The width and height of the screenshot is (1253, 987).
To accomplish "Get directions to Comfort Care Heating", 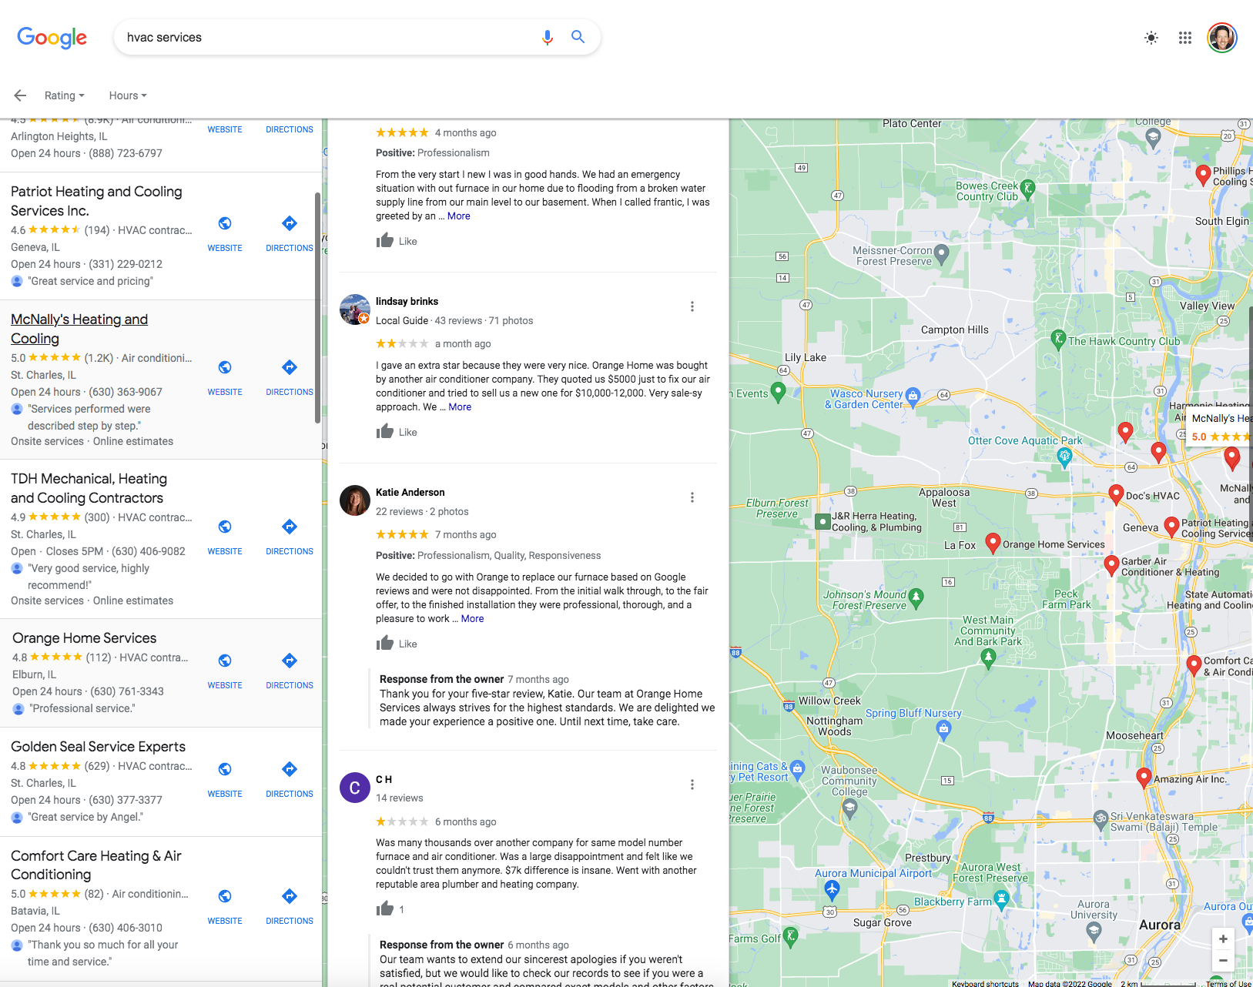I will 290,906.
